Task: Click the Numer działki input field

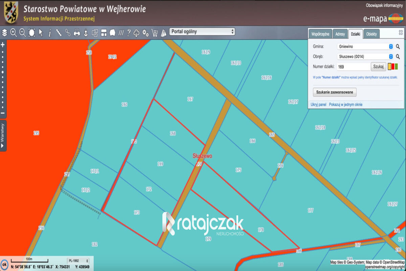Action: [x=353, y=67]
